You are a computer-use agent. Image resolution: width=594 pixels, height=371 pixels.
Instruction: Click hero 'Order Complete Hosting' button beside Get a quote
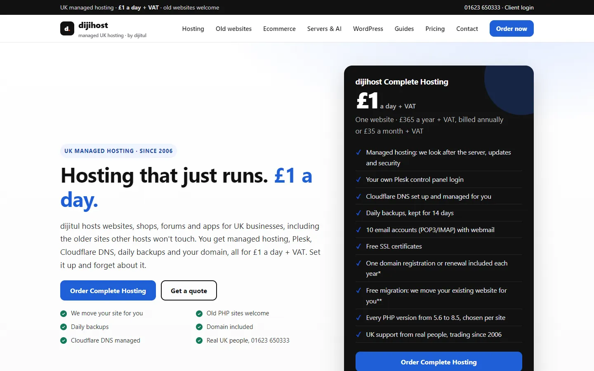point(108,291)
